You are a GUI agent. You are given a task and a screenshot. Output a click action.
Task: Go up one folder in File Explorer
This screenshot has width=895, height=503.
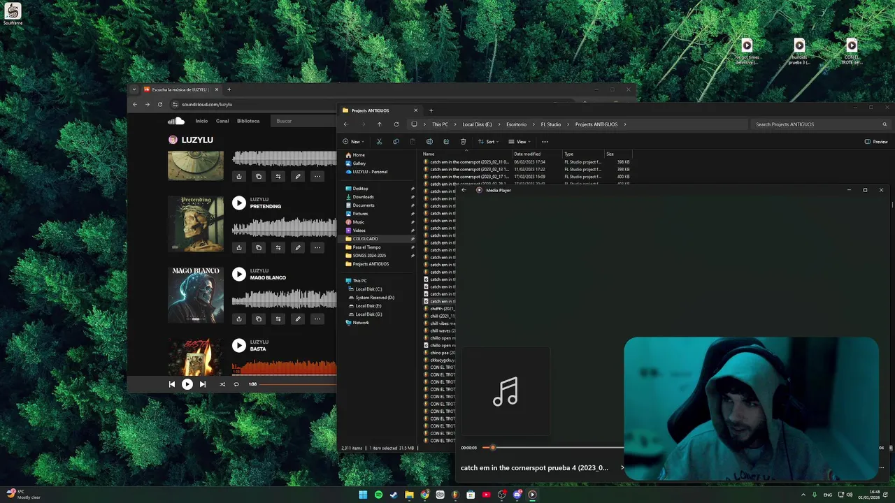[379, 124]
